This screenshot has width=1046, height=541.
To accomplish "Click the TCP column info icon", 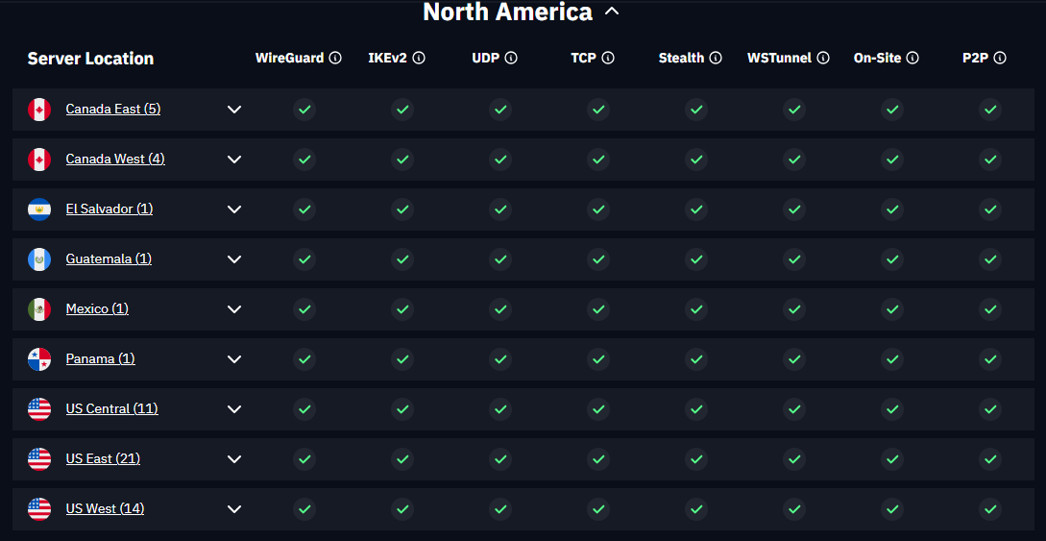I will [609, 58].
